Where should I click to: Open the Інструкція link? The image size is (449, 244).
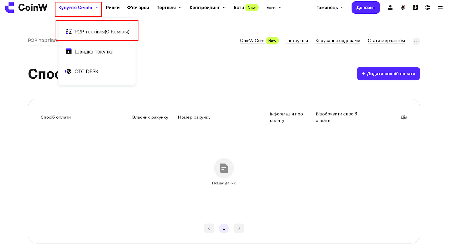click(297, 41)
